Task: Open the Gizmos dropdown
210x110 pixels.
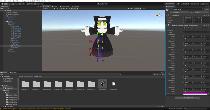Action: point(137,9)
